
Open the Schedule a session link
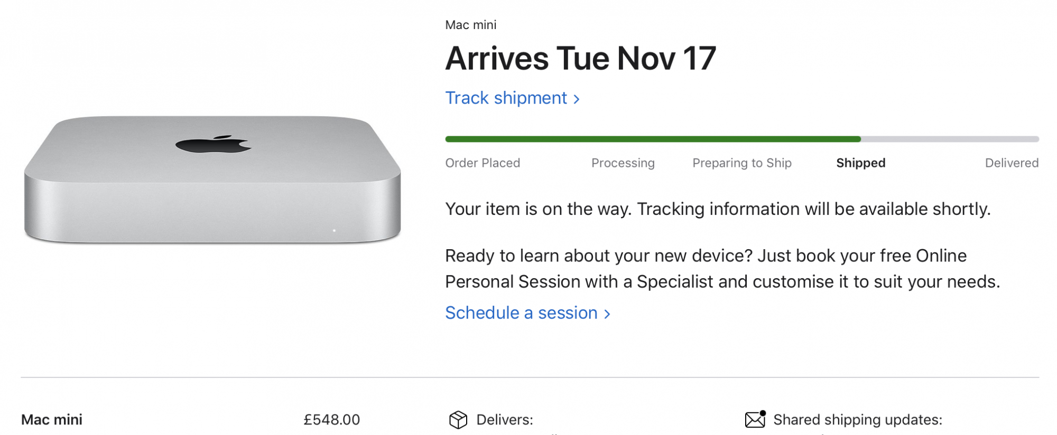pyautogui.click(x=521, y=313)
